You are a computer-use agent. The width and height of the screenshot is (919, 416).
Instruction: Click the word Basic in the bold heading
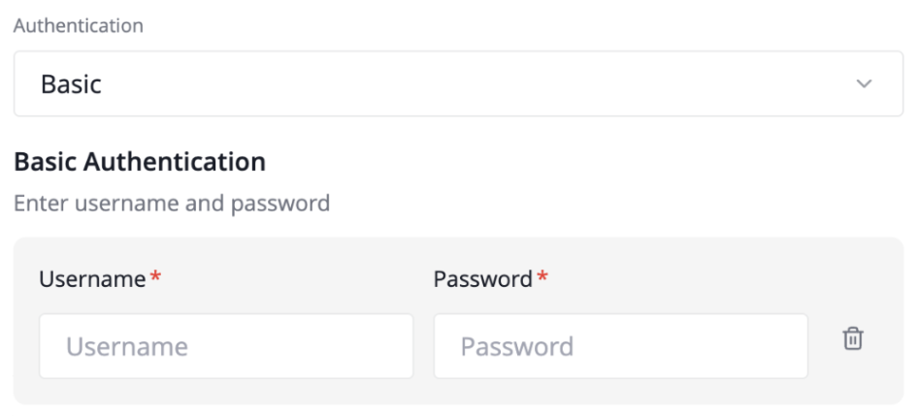point(46,162)
